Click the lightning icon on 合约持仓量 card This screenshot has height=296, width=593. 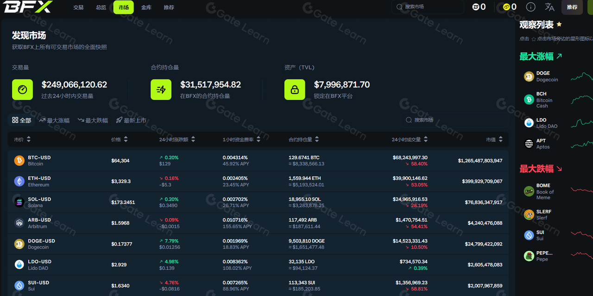(x=161, y=89)
